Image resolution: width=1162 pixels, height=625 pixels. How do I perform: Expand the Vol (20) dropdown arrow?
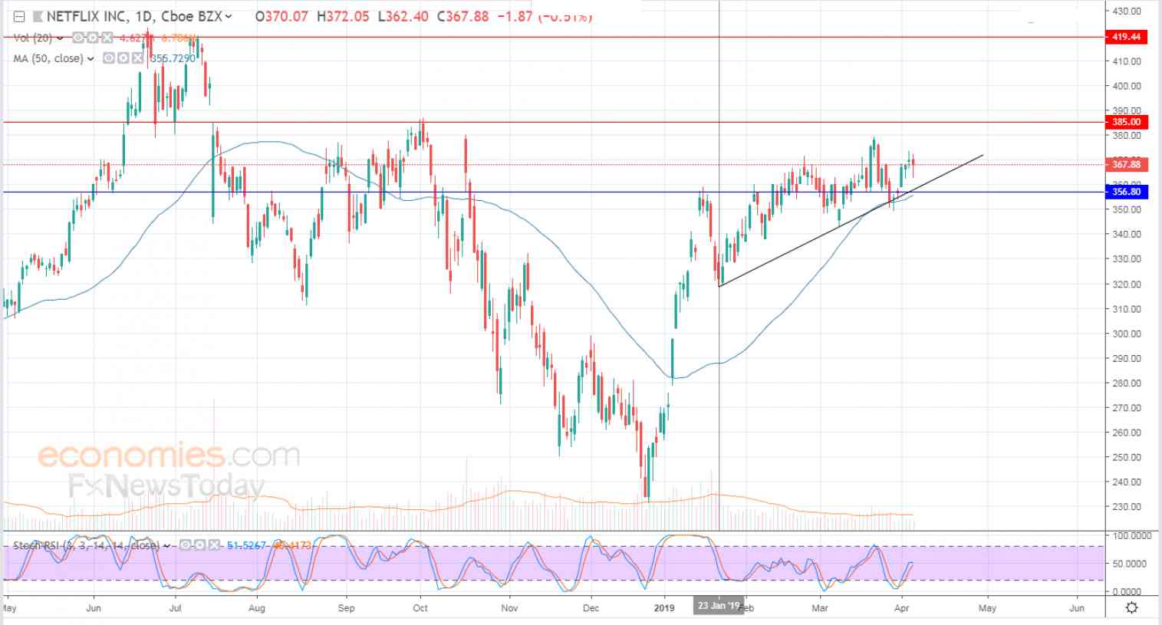[x=60, y=38]
